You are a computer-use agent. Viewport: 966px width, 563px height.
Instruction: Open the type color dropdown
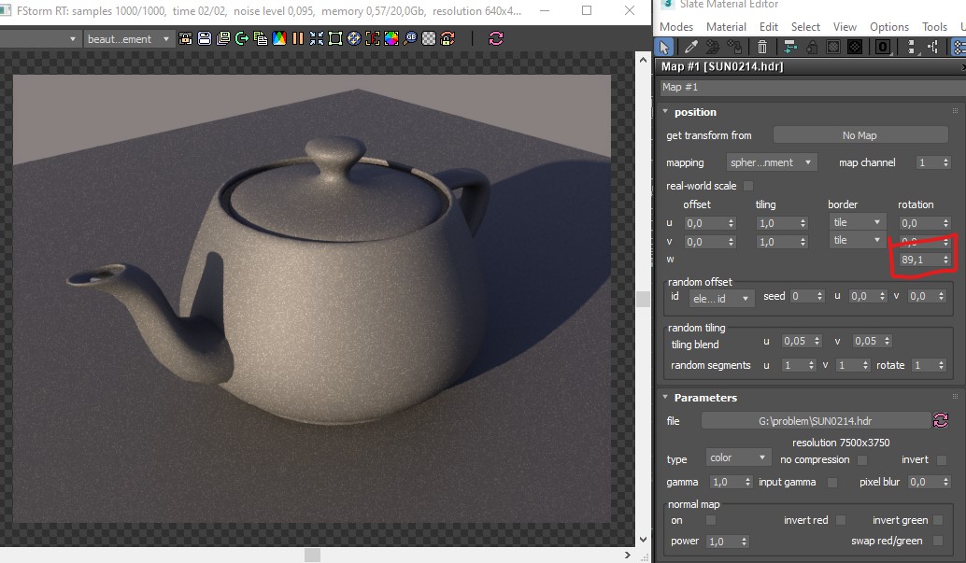click(737, 457)
